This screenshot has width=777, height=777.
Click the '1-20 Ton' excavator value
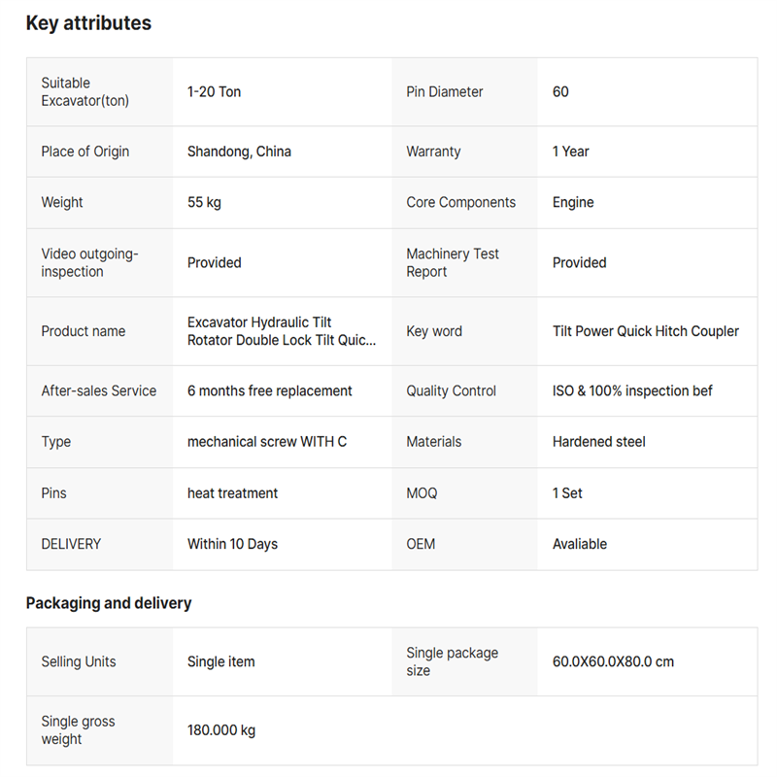(x=214, y=92)
